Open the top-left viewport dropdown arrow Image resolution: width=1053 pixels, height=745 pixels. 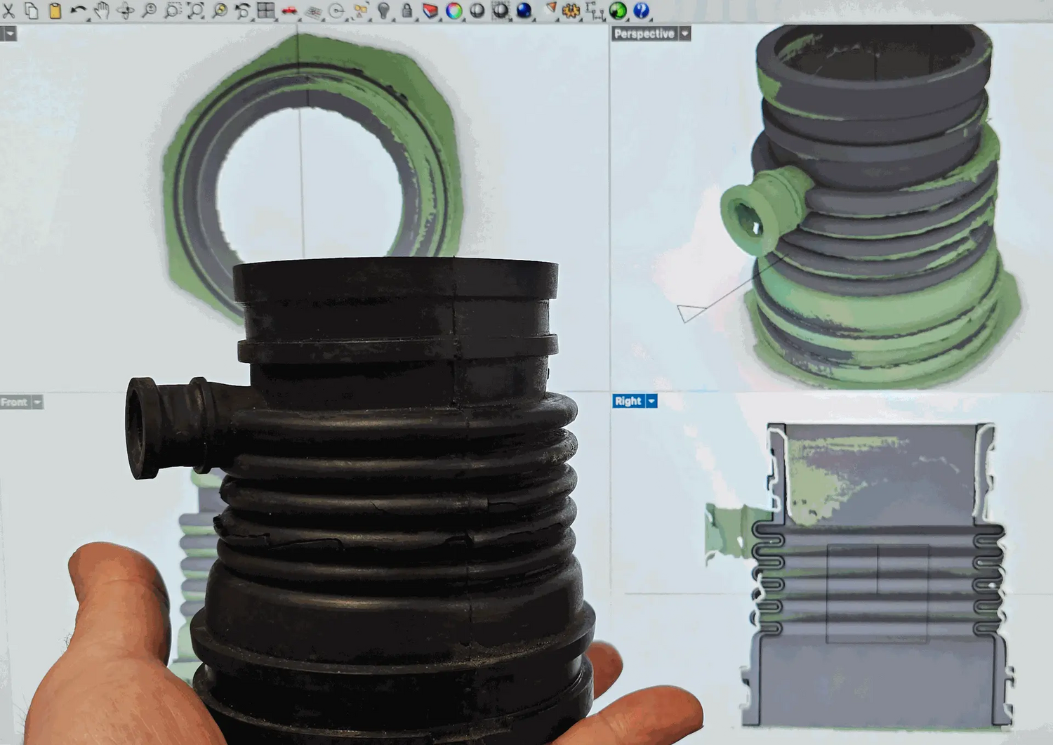coord(11,34)
